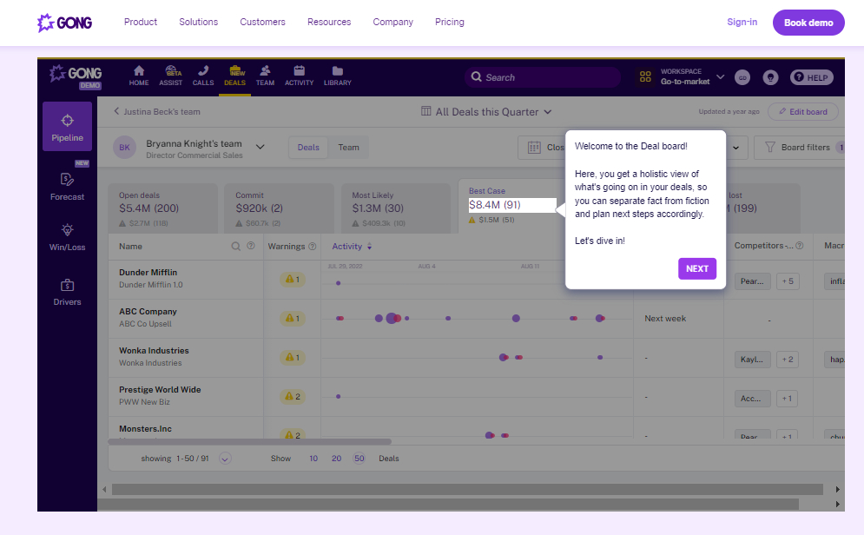864x535 pixels.
Task: Open the Calls section icon
Action: (x=202, y=76)
